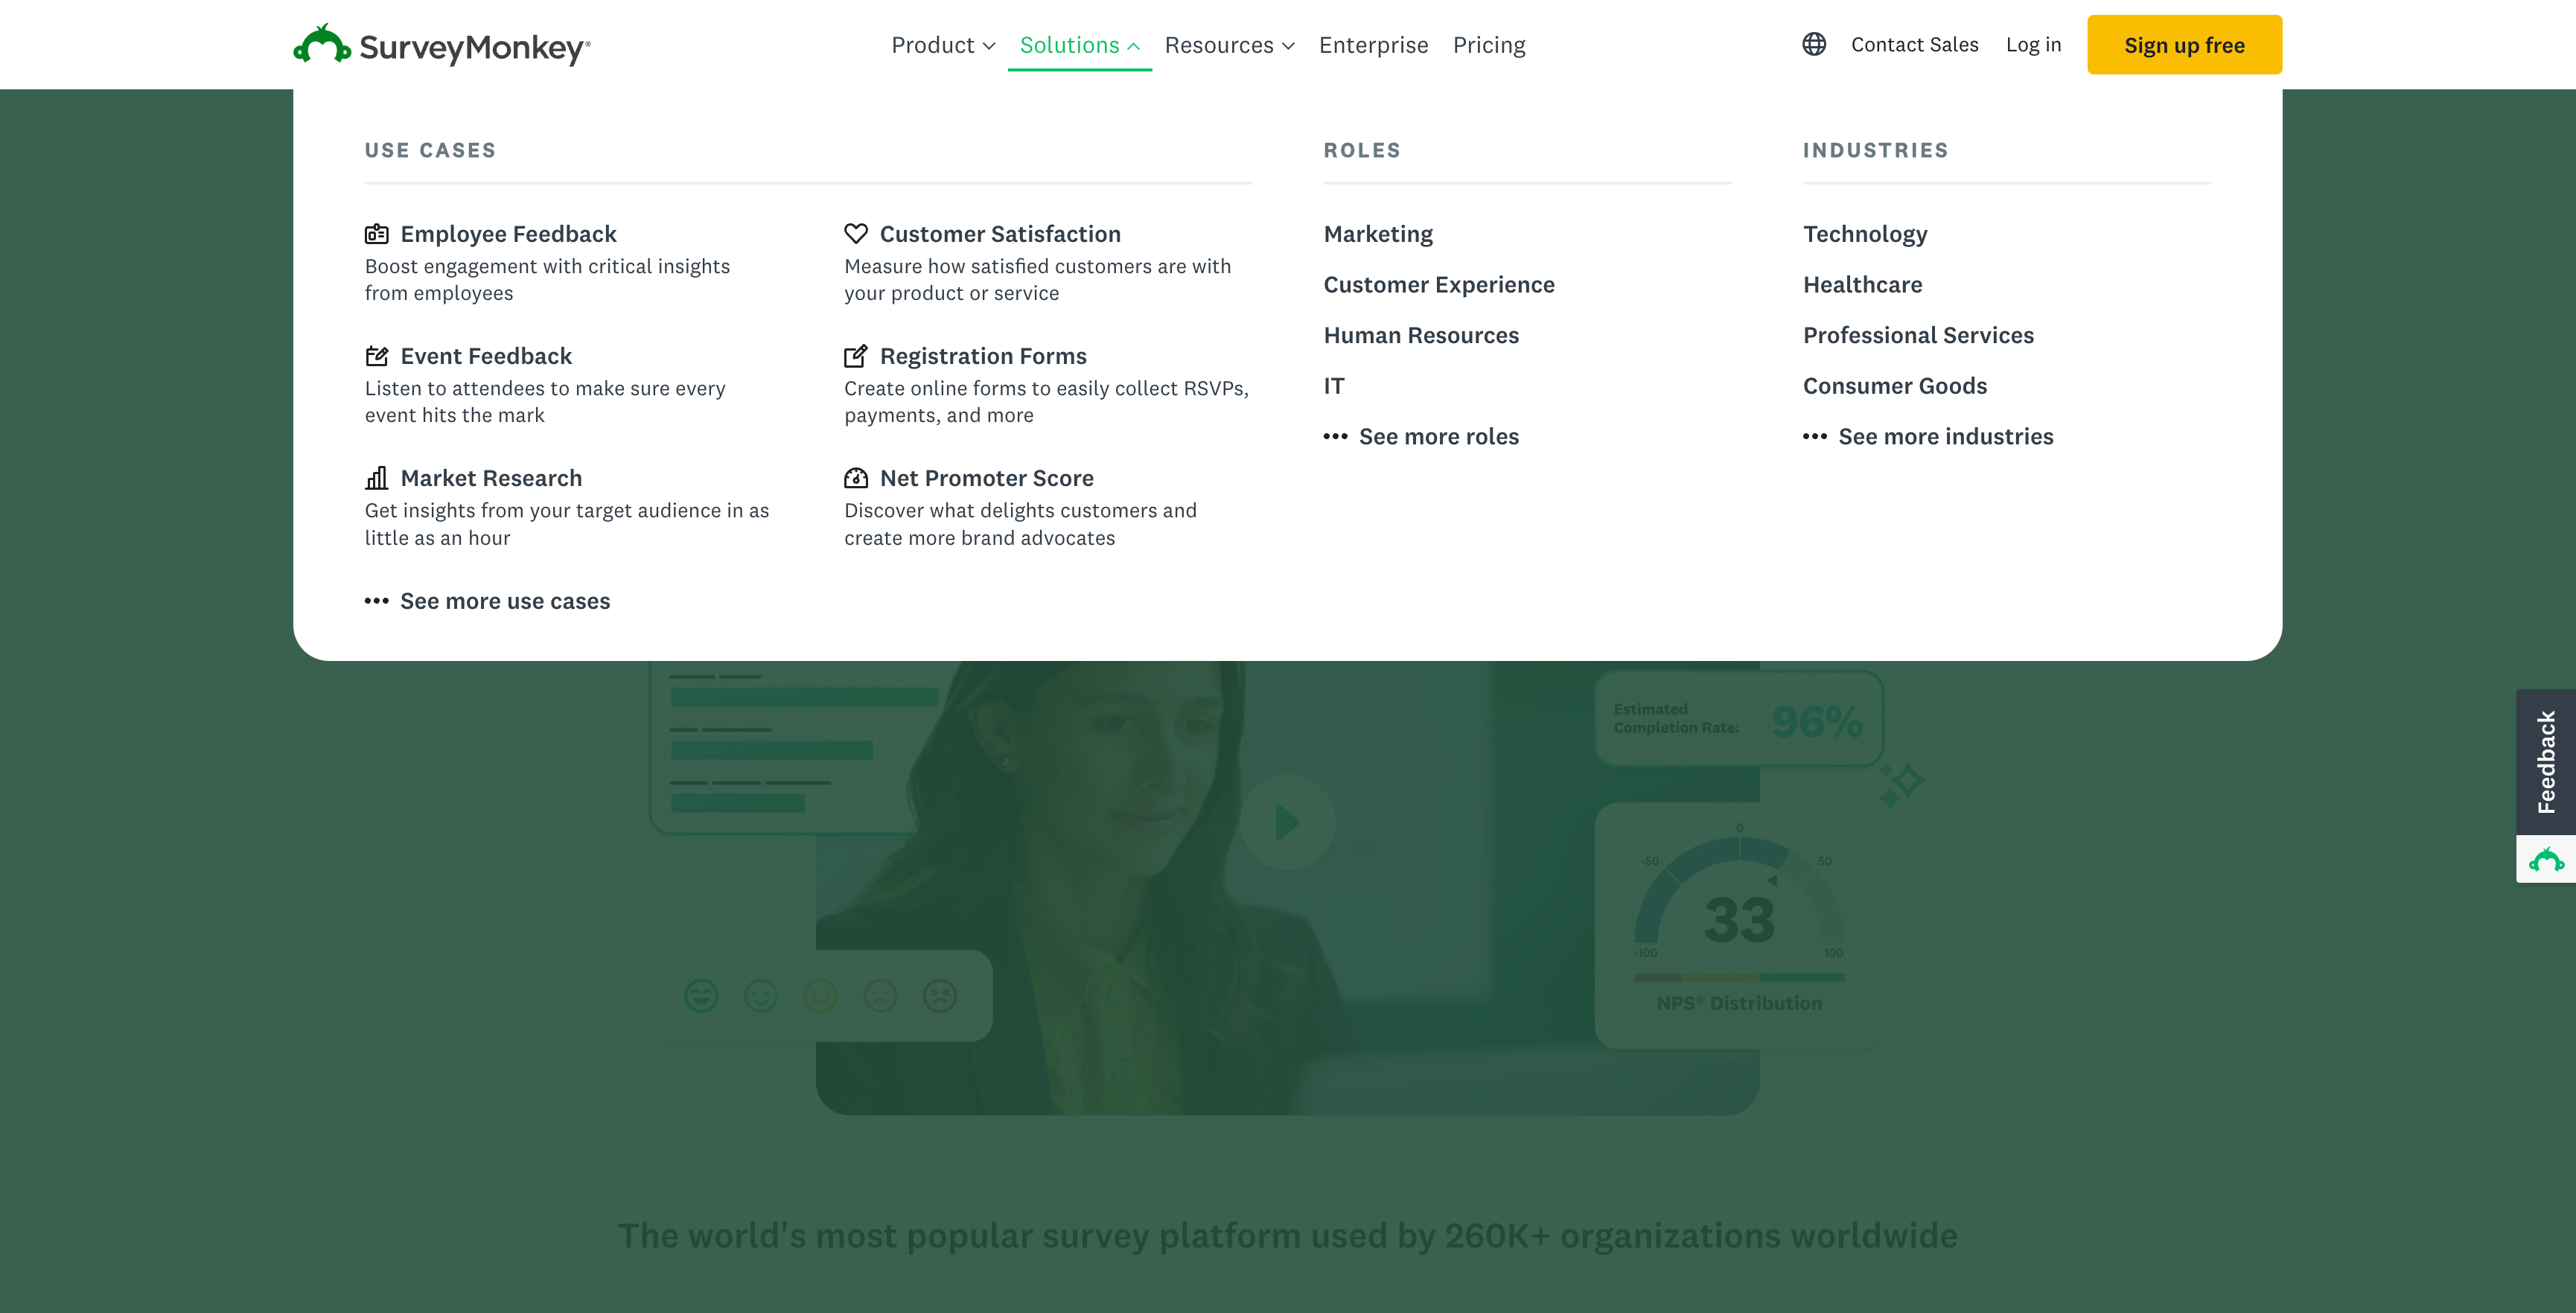
Task: Click the Customer Satisfaction heart icon
Action: tap(855, 234)
